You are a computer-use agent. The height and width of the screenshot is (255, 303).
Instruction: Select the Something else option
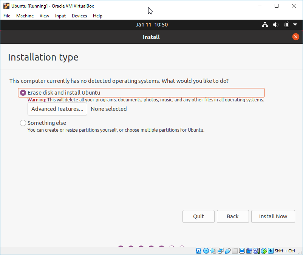43,123
